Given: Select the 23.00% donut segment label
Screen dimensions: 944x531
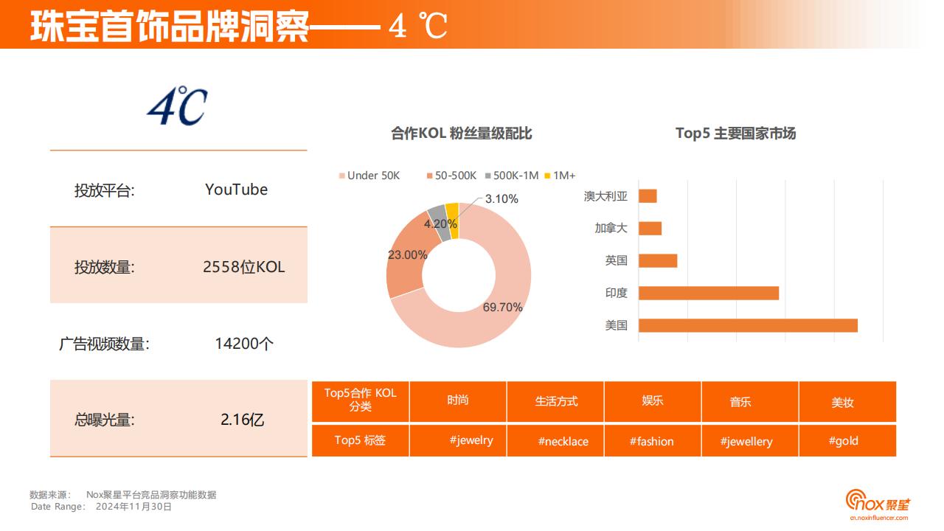Looking at the screenshot, I should [x=407, y=255].
